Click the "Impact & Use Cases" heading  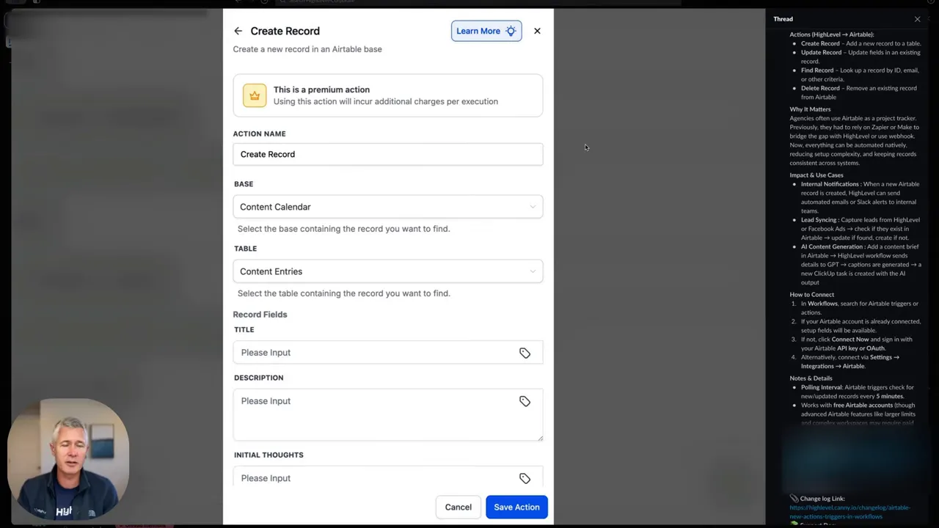click(x=816, y=175)
